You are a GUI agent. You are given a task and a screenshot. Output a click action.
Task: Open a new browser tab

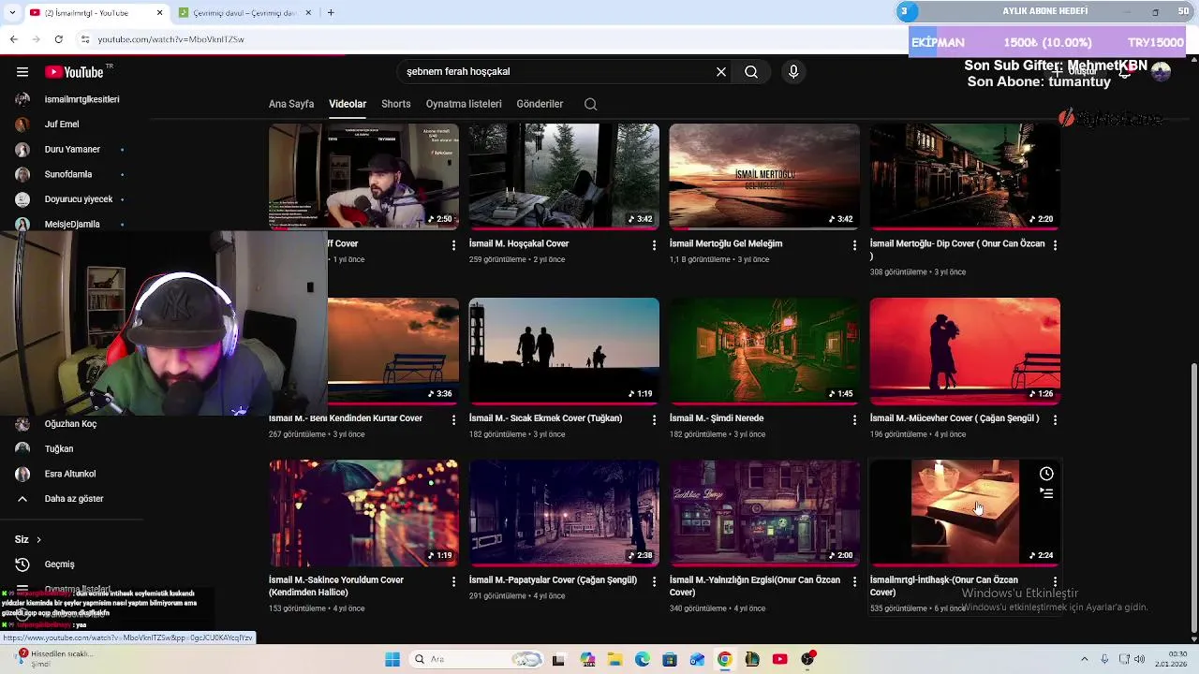click(331, 12)
